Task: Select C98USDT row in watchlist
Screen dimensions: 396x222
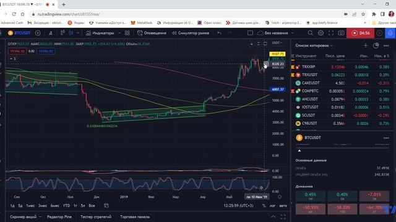Action: tap(342, 123)
